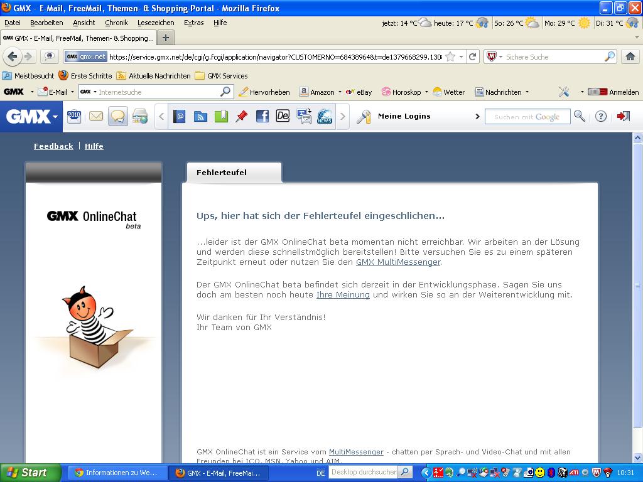Viewport: 643px width, 482px height.
Task: Click the red pushpin icon
Action: 242,116
